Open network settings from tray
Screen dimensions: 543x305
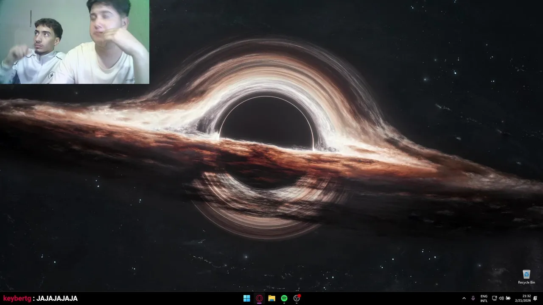point(494,298)
